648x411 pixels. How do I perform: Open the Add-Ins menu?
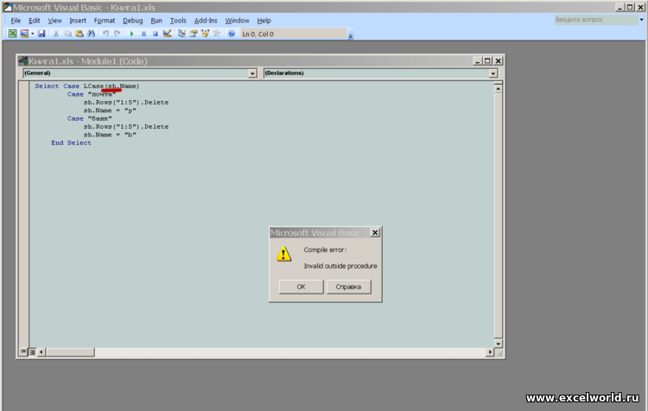tap(206, 20)
